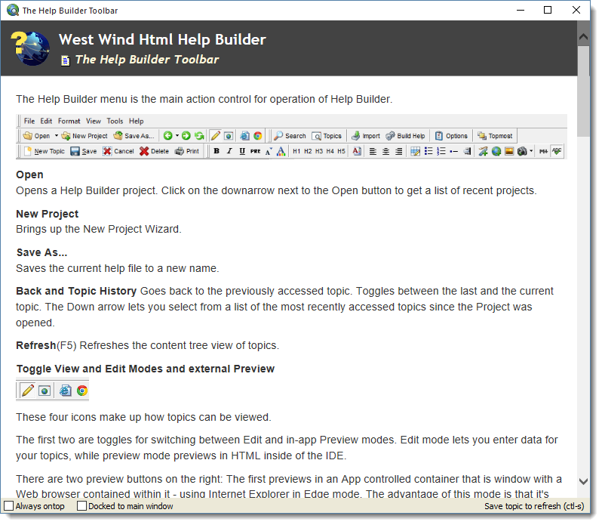602x525 pixels.
Task: Click the camera screen capture icon
Action: pyautogui.click(x=522, y=151)
